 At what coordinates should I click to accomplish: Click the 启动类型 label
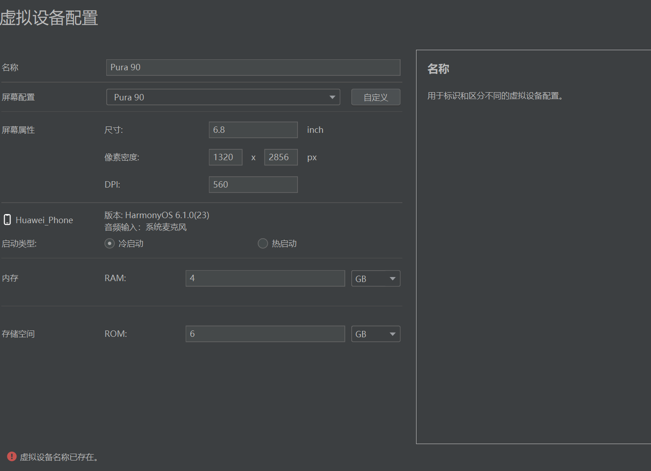coord(19,244)
